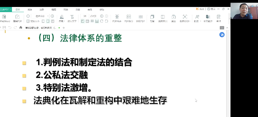Expand the 高亮 highlight dropdown arrow
Screen dimensions: 258x117
click(x=64, y=21)
